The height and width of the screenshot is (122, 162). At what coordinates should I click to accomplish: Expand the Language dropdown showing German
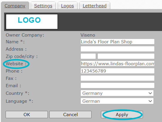click(117, 101)
